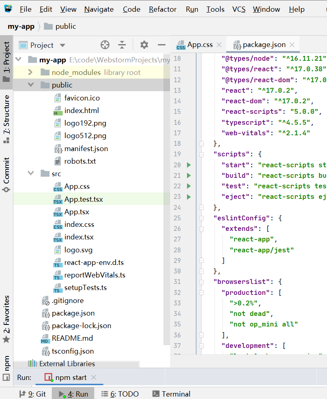Run the build script gutter arrow
This screenshot has width=327, height=399.
(189, 175)
